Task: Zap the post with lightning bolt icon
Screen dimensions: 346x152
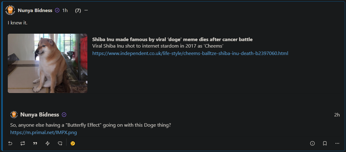Action: [48, 143]
